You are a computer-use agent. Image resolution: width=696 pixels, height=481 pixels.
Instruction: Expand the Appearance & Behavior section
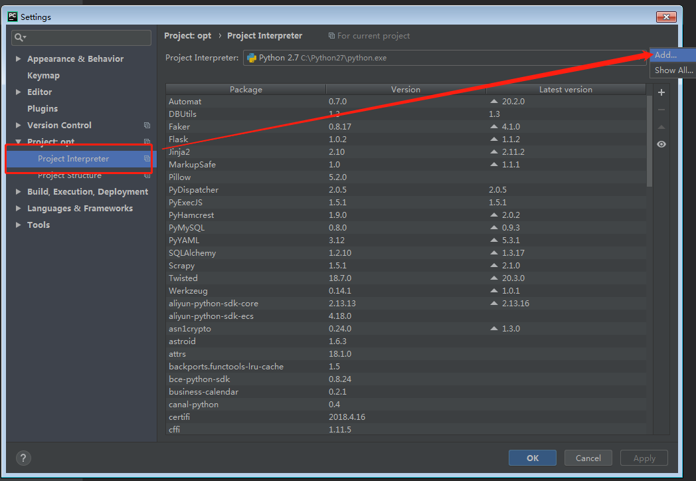18,58
